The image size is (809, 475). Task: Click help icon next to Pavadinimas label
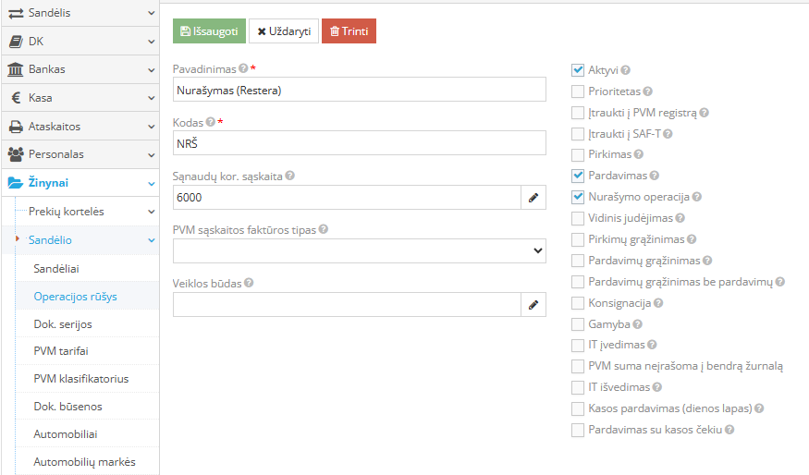tap(243, 68)
